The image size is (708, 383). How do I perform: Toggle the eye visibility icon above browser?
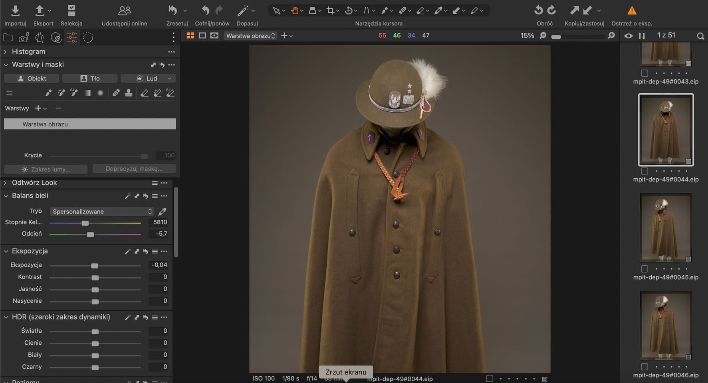click(628, 36)
